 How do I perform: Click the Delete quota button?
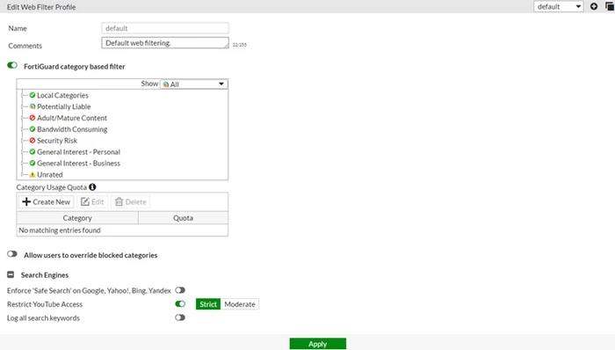tap(131, 201)
